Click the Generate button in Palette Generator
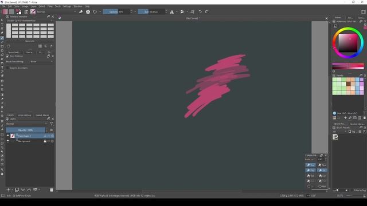 tap(30, 41)
